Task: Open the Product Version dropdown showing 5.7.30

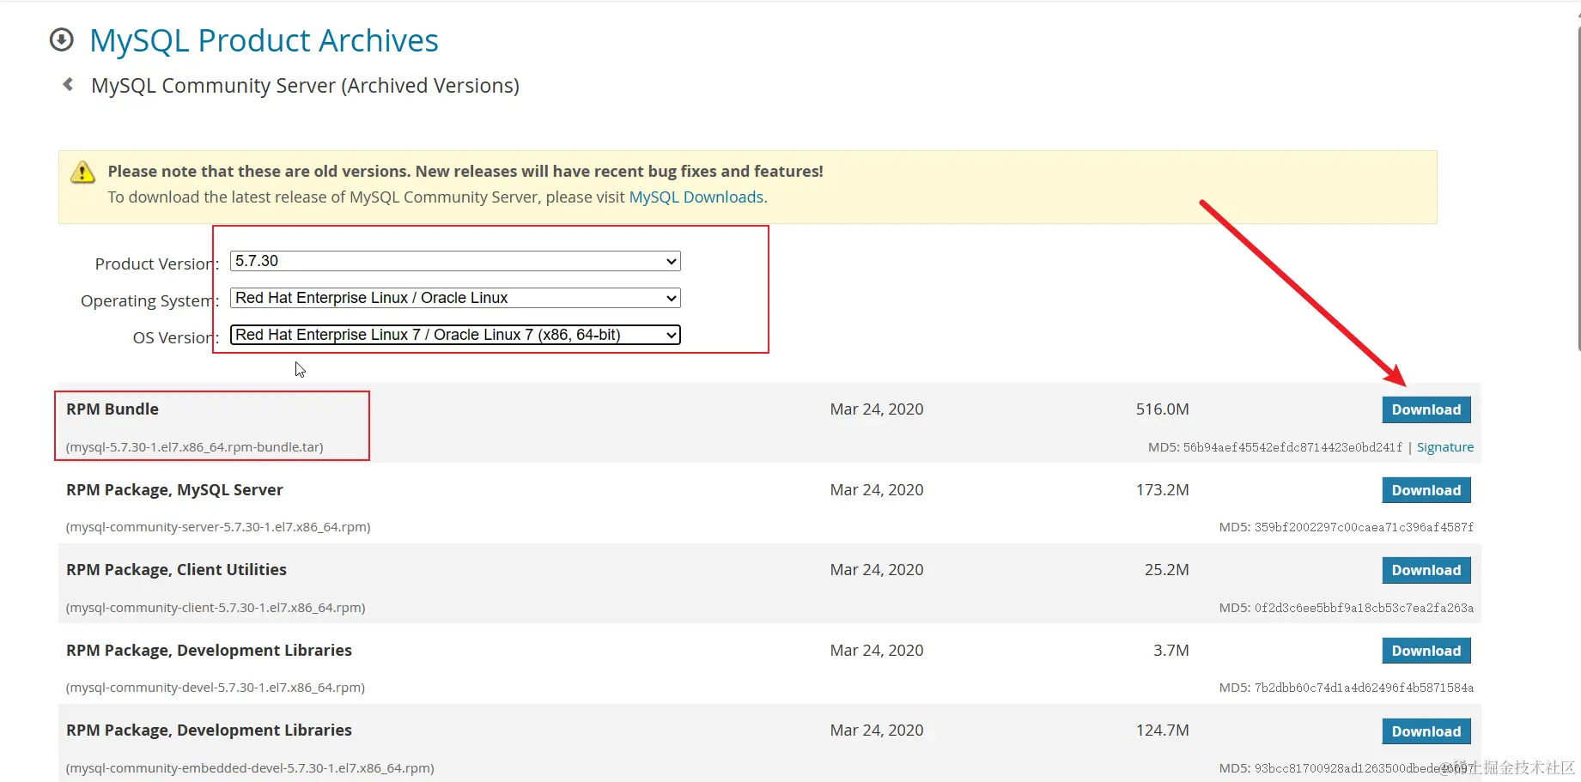Action: (455, 261)
